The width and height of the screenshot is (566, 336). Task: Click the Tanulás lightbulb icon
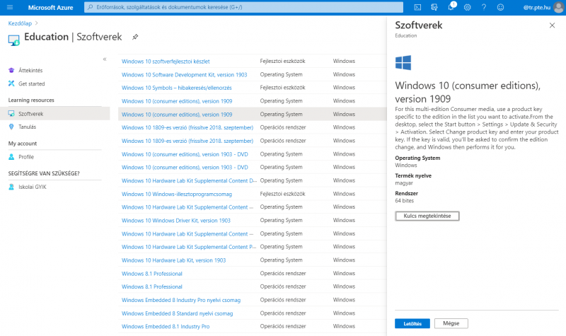(x=11, y=127)
